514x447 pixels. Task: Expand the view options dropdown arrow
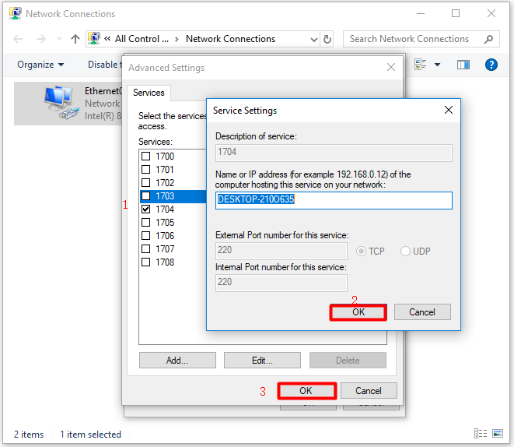coord(437,65)
